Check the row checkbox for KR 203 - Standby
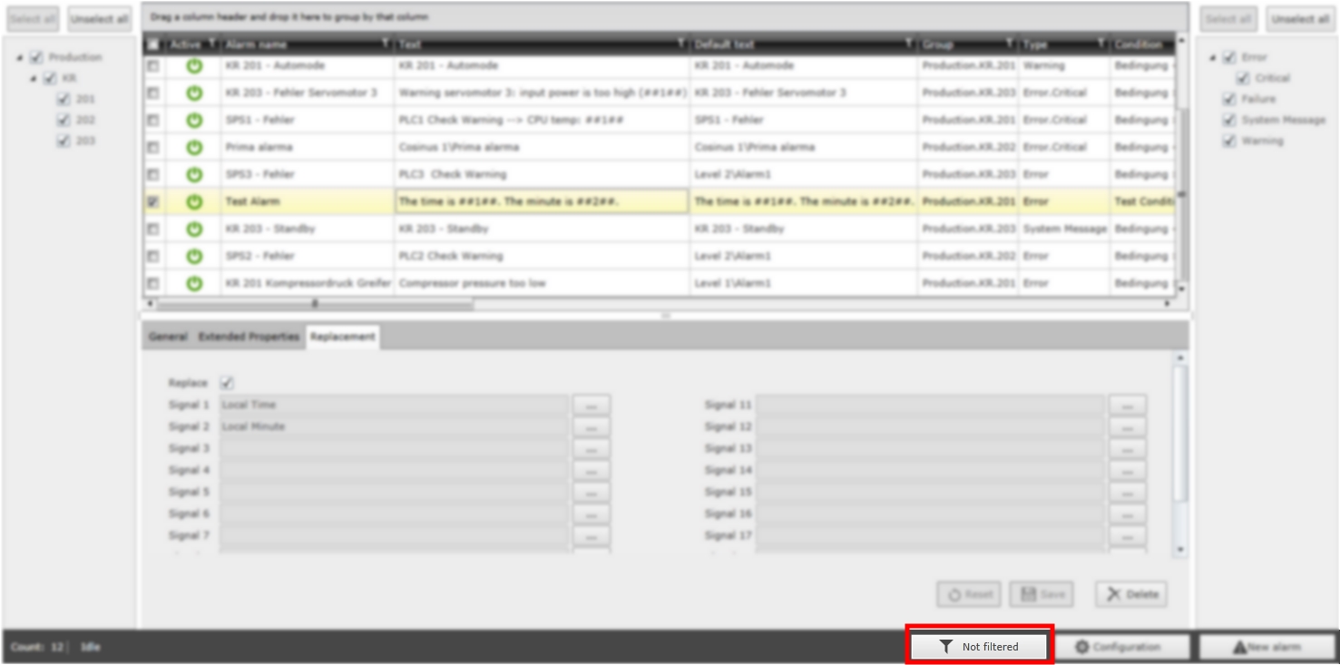1340x665 pixels. tap(152, 229)
